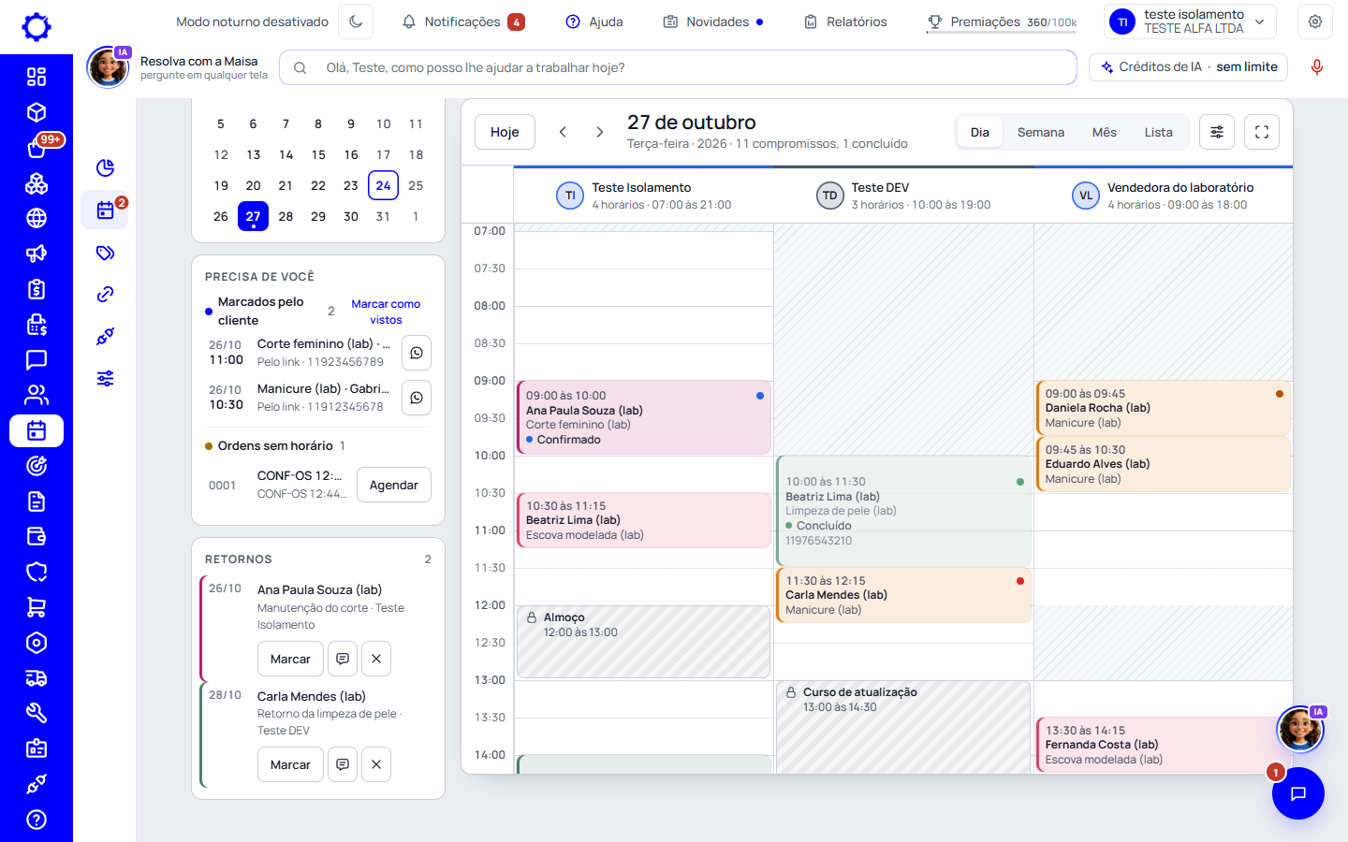Screen dimensions: 1348x842
Task: Open Ana Paula Souza 09:00 appointment
Action: (x=644, y=417)
